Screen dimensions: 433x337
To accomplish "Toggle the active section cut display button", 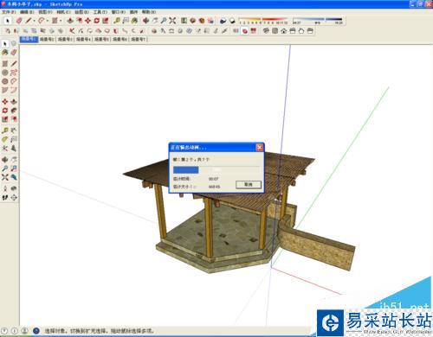I will pos(245,30).
